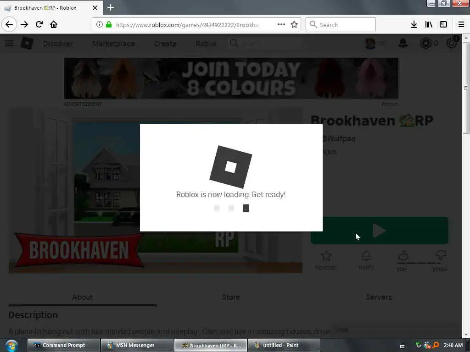Open the user avatar profile
The height and width of the screenshot is (352, 470).
pyautogui.click(x=370, y=44)
